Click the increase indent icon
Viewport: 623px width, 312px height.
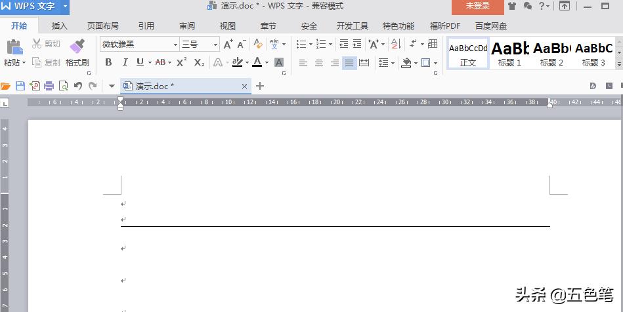click(x=356, y=44)
